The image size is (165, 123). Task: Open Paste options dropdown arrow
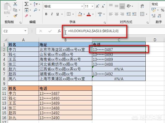tap(7, 16)
